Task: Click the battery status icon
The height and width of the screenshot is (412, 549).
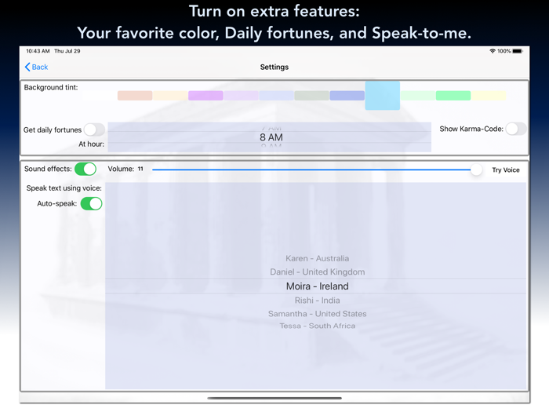Action: pos(518,51)
